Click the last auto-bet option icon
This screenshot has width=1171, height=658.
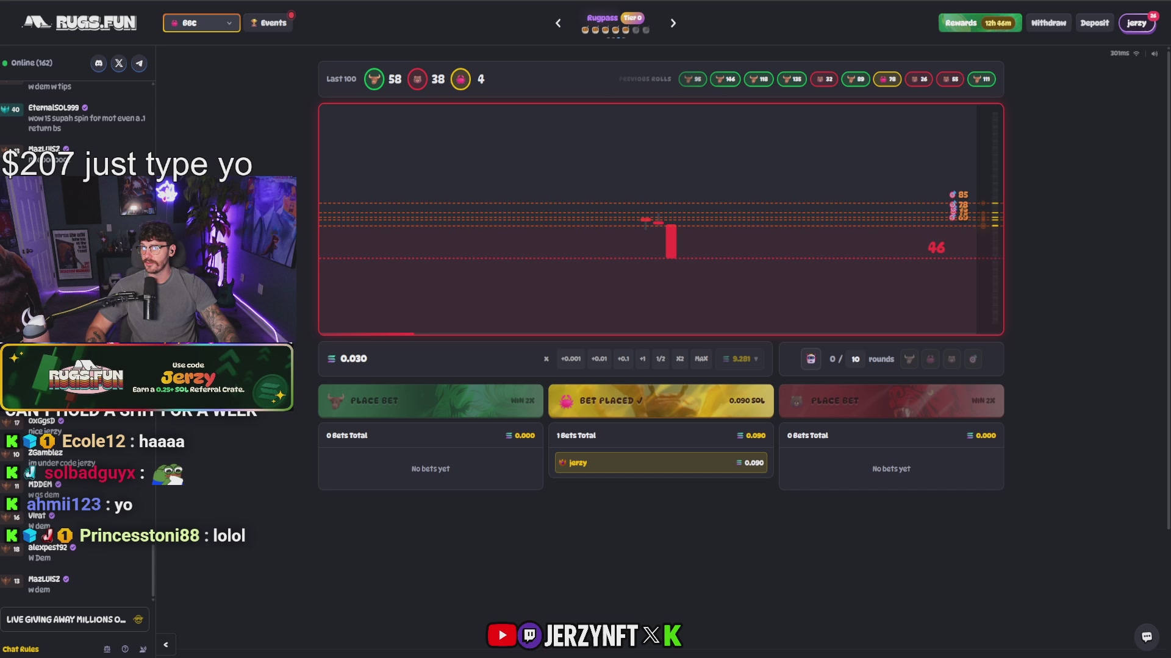click(x=973, y=359)
